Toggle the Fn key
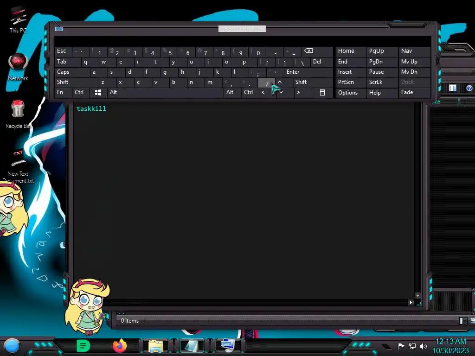 pyautogui.click(x=63, y=93)
